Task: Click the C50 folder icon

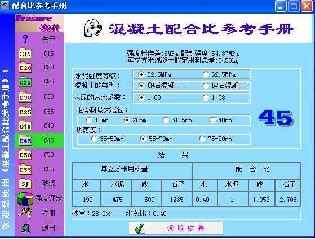Action: pos(25,155)
